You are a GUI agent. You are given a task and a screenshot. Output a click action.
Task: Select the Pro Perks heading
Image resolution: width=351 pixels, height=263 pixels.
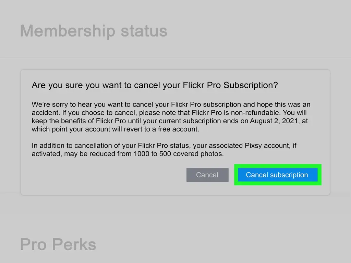click(58, 245)
